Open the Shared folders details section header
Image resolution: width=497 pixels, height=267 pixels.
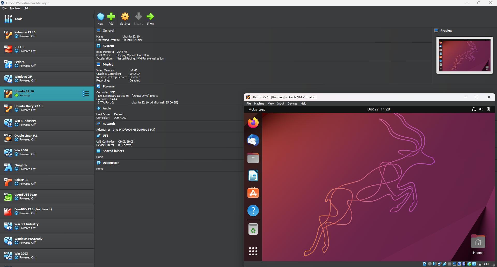click(x=113, y=151)
